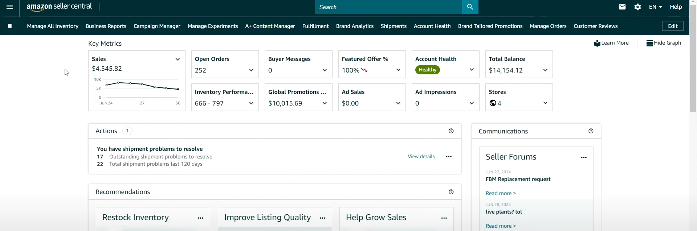This screenshot has width=697, height=231.
Task: Expand the Total Balance dropdown
Action: [545, 70]
